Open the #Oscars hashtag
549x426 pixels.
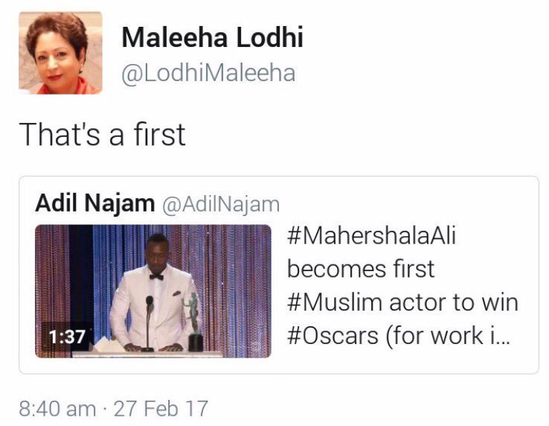pyautogui.click(x=329, y=335)
